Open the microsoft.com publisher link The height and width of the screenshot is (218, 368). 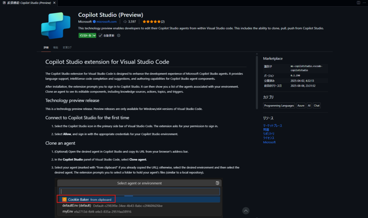tap(107, 21)
